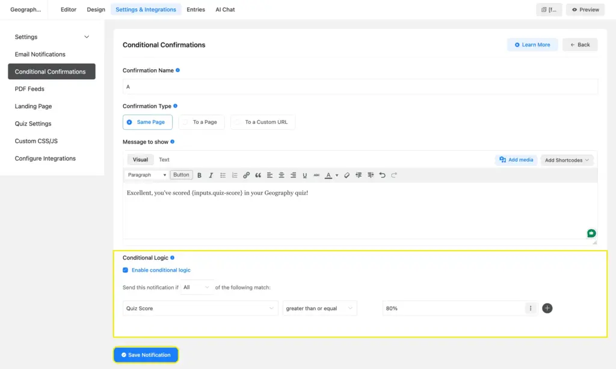
Task: Click the Preview button
Action: click(x=585, y=10)
